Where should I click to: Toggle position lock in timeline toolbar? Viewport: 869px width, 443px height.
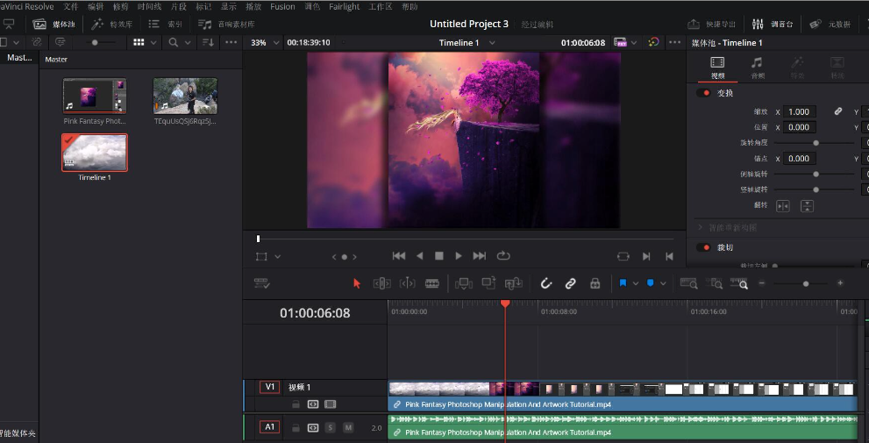tap(595, 283)
